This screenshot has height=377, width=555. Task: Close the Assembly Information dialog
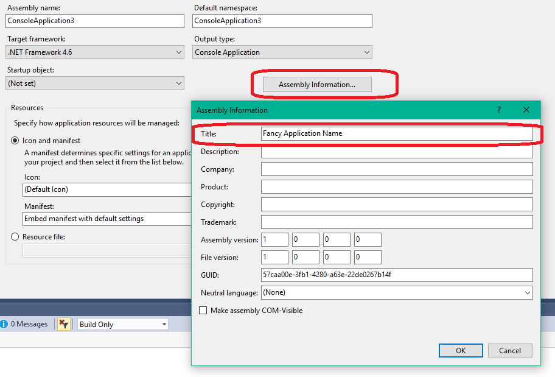point(526,110)
